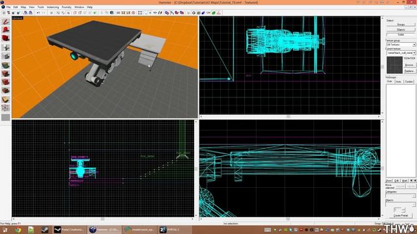Click the VisGroups Show button
417x234 pixels.
point(389,181)
